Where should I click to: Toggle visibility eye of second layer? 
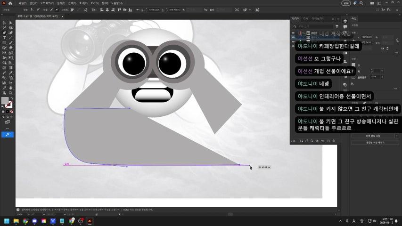click(293, 38)
